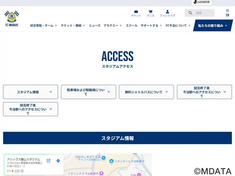Image resolution: width=235 pixels, height=176 pixels.
Task: Expand アカデミー menu
Action: tap(113, 26)
